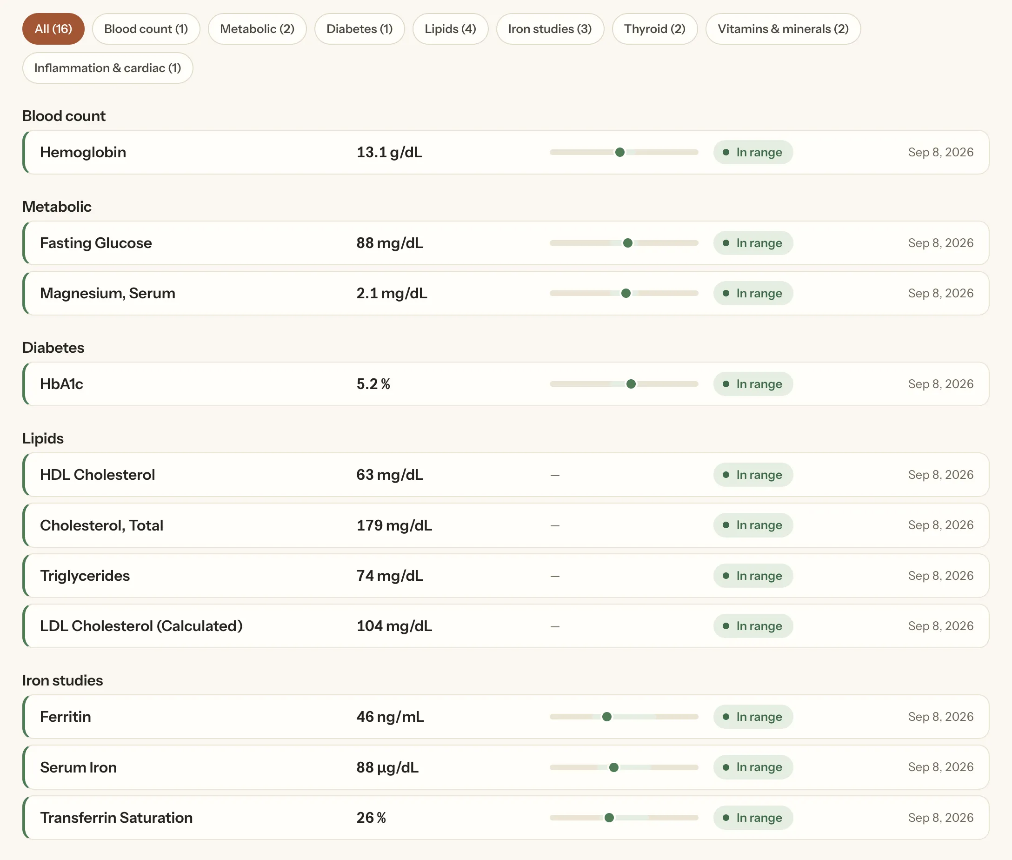Click the Fasting Glucose range bar
1012x860 pixels.
tap(624, 243)
